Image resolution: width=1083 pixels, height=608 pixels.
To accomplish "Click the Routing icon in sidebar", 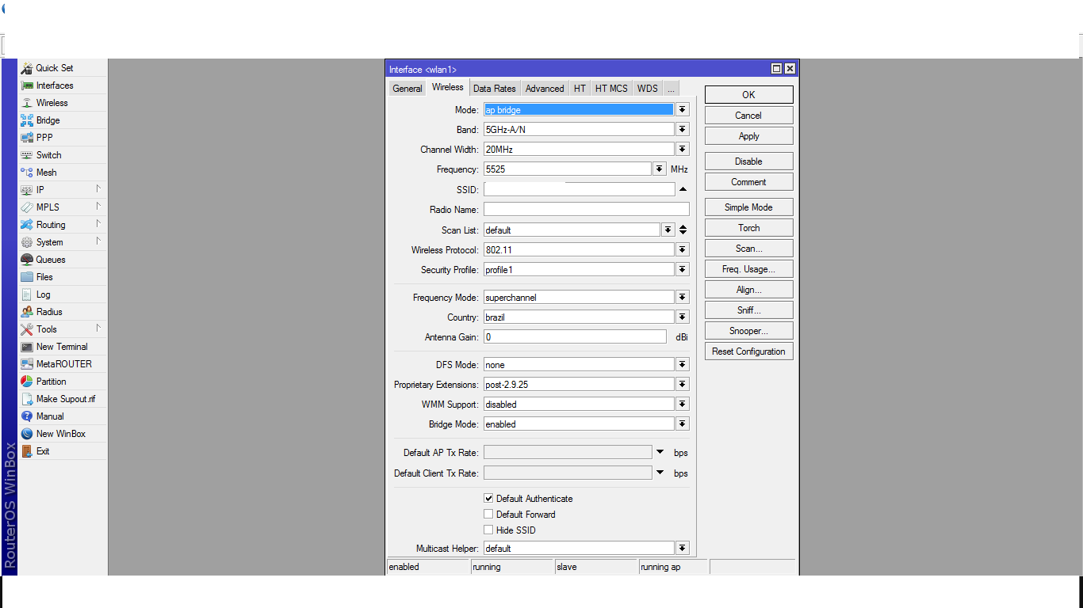I will tap(27, 225).
